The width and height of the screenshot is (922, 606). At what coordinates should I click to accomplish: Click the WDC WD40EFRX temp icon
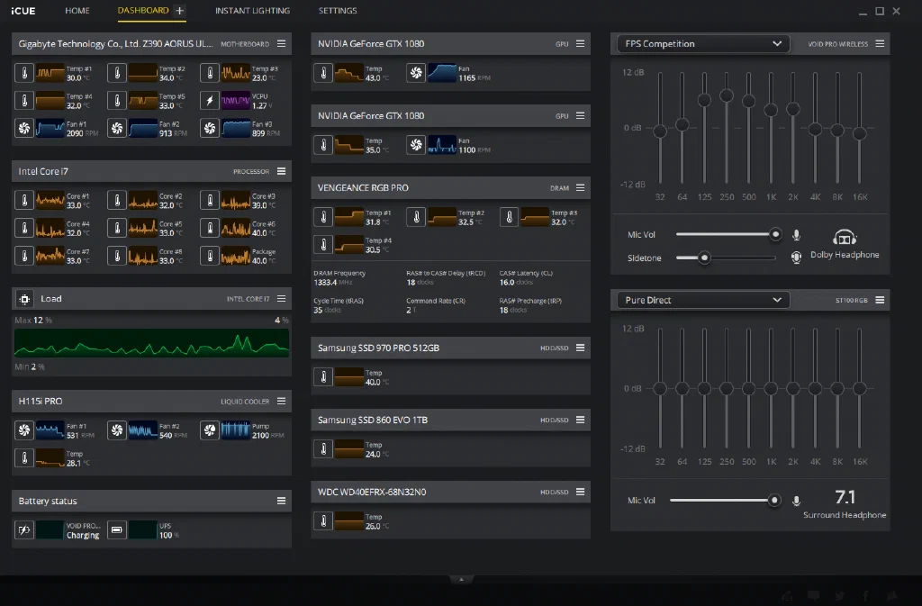[x=323, y=520]
